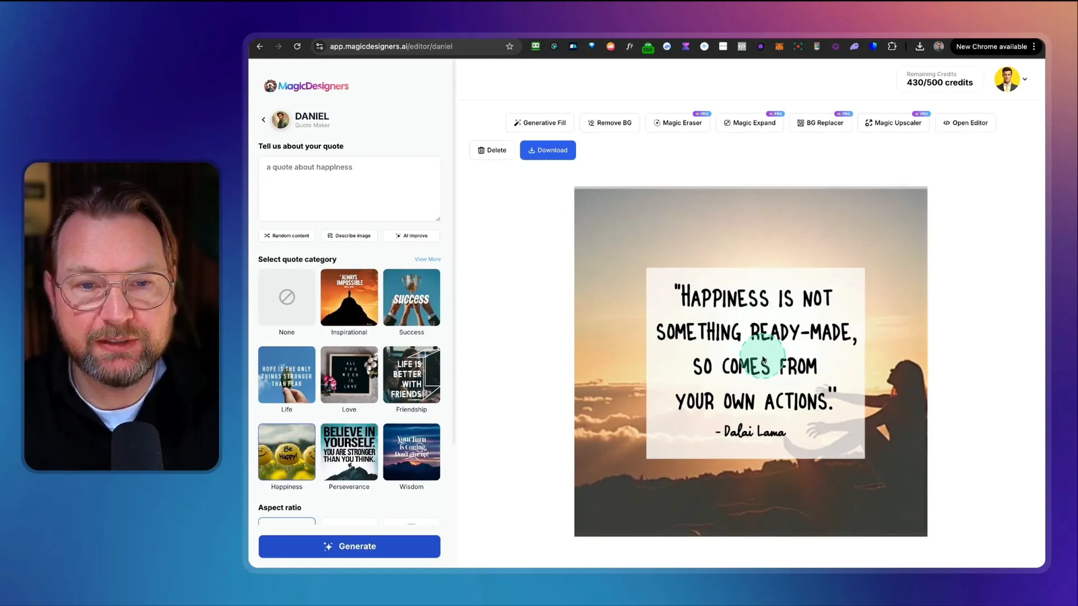Open Chrome downloads arrow icon

[x=920, y=46]
